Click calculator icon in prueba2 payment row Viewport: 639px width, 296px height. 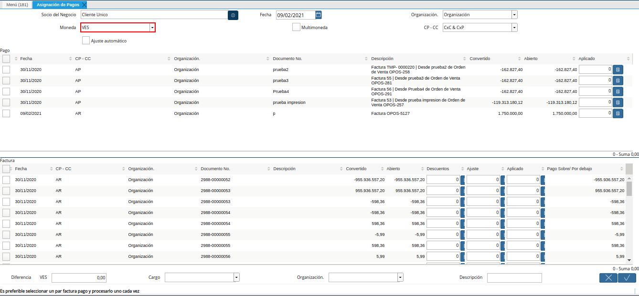(618, 70)
